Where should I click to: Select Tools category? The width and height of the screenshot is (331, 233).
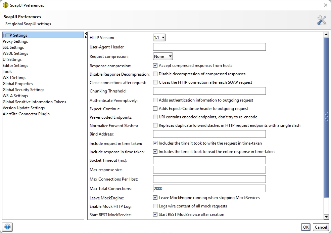pos(43,72)
